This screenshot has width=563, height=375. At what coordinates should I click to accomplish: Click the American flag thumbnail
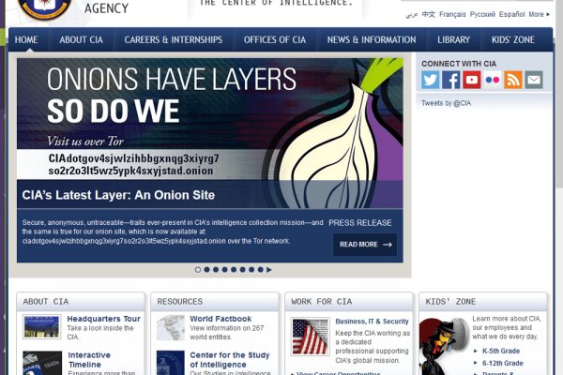point(310,337)
